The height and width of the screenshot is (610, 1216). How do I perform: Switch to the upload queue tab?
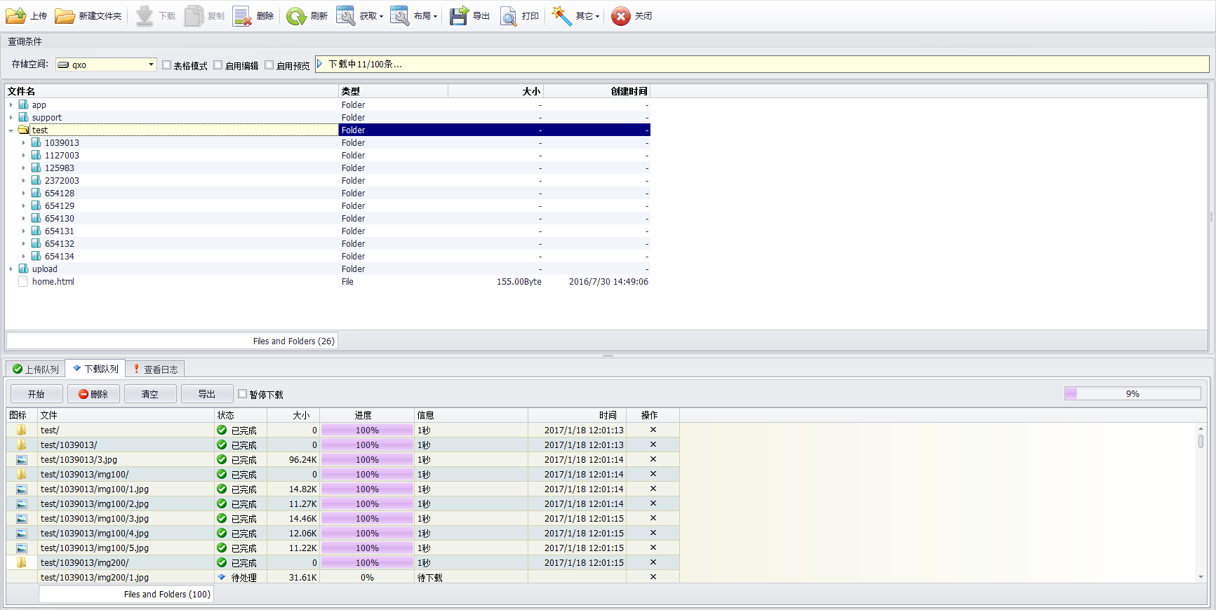pos(36,369)
